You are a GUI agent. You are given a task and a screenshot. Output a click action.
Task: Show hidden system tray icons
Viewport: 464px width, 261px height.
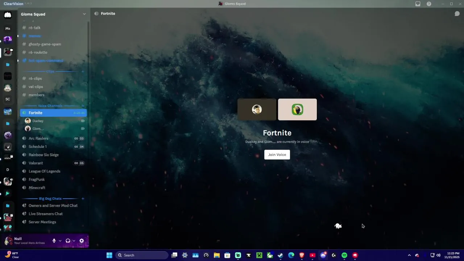409,255
